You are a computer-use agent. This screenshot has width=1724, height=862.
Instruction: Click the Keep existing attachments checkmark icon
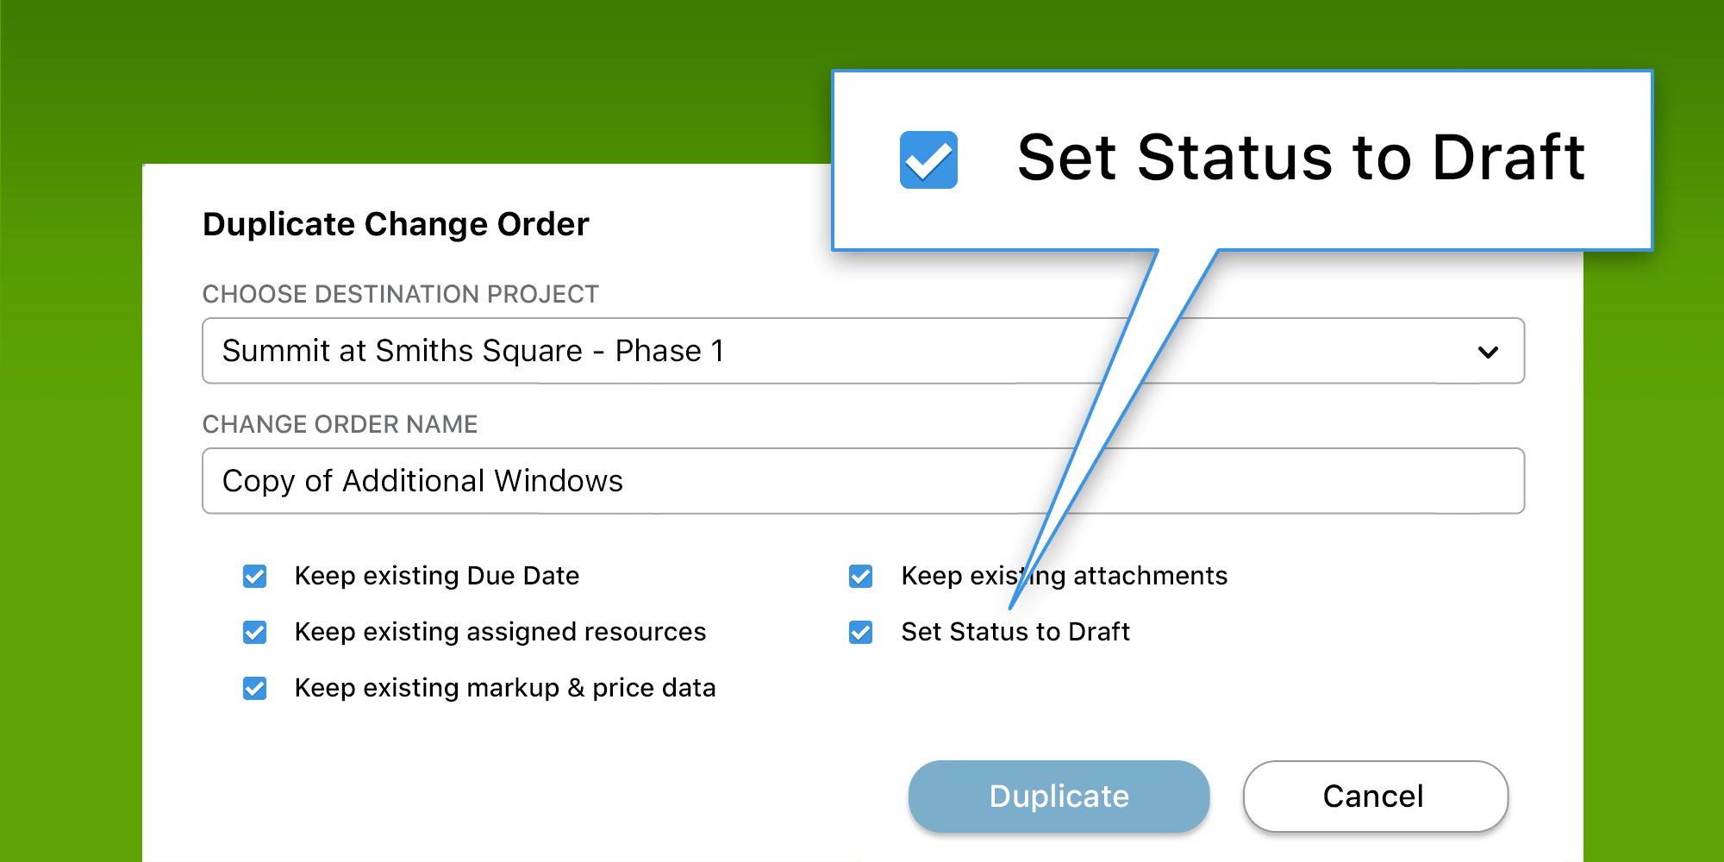pyautogui.click(x=860, y=576)
